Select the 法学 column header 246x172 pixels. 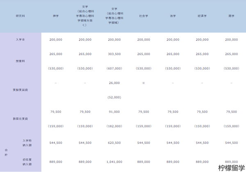click(x=173, y=16)
